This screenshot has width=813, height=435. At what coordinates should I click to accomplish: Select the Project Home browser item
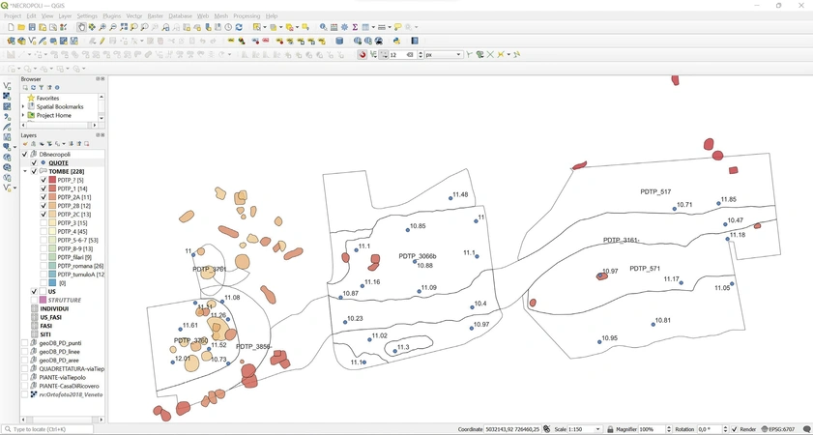pos(53,116)
